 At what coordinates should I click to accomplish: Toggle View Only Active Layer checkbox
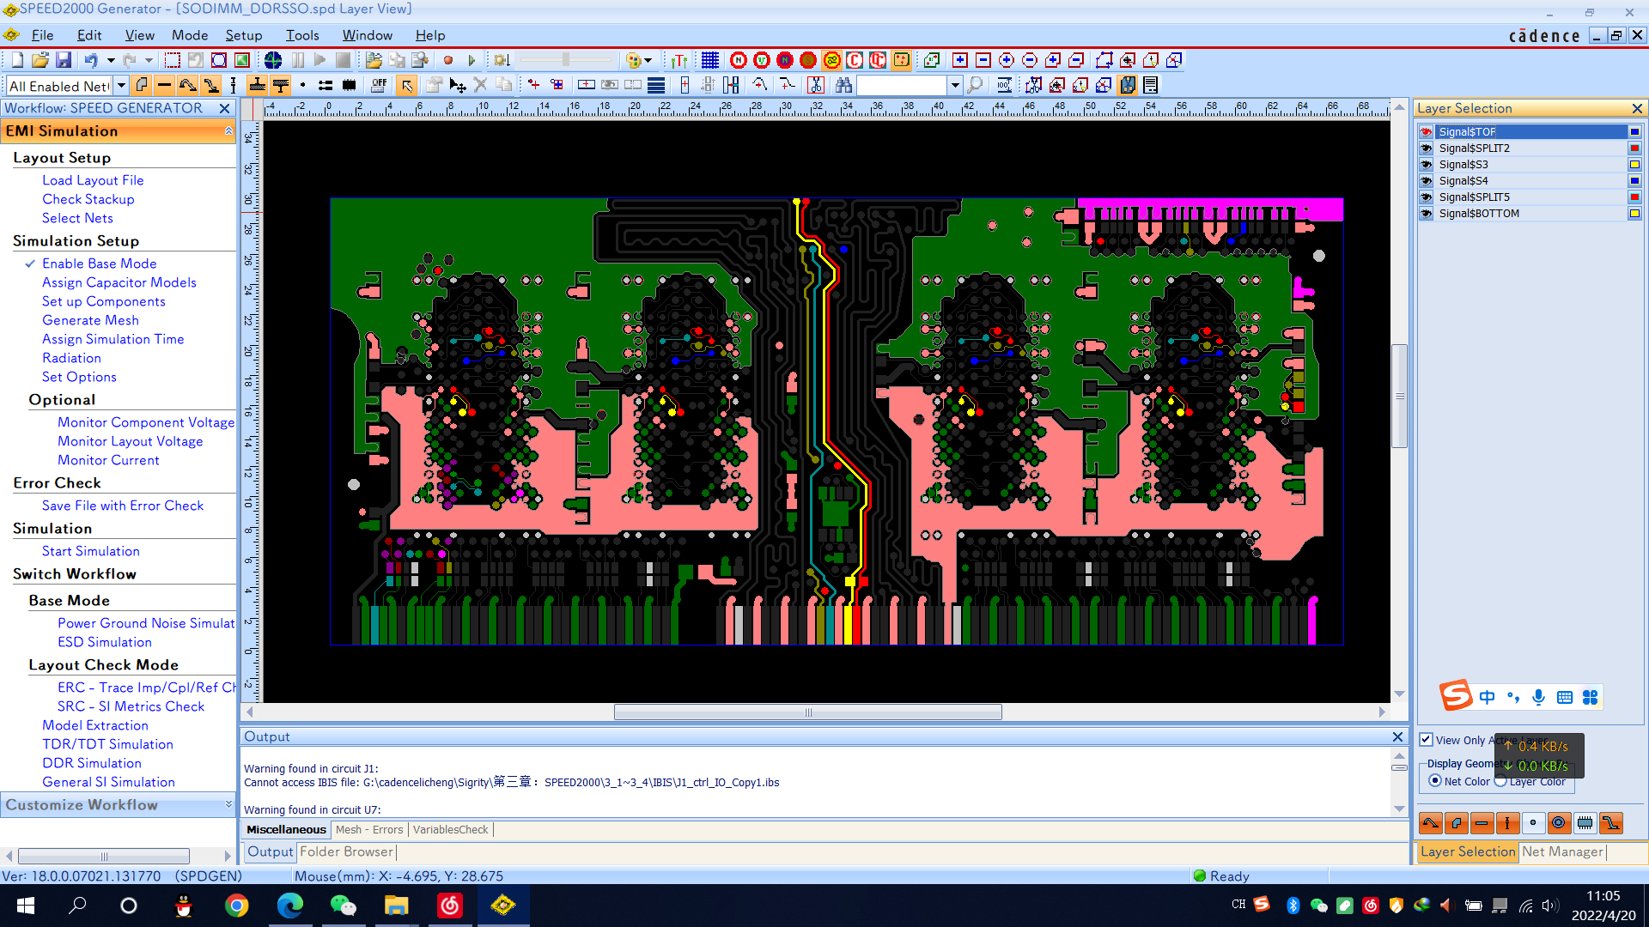pos(1426,740)
